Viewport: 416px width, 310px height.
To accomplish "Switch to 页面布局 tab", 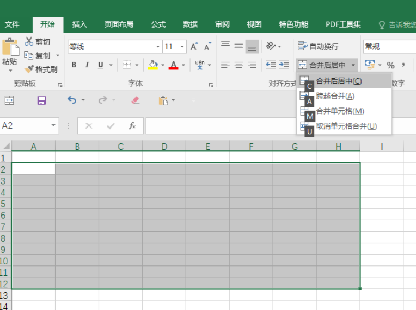I will 119,24.
